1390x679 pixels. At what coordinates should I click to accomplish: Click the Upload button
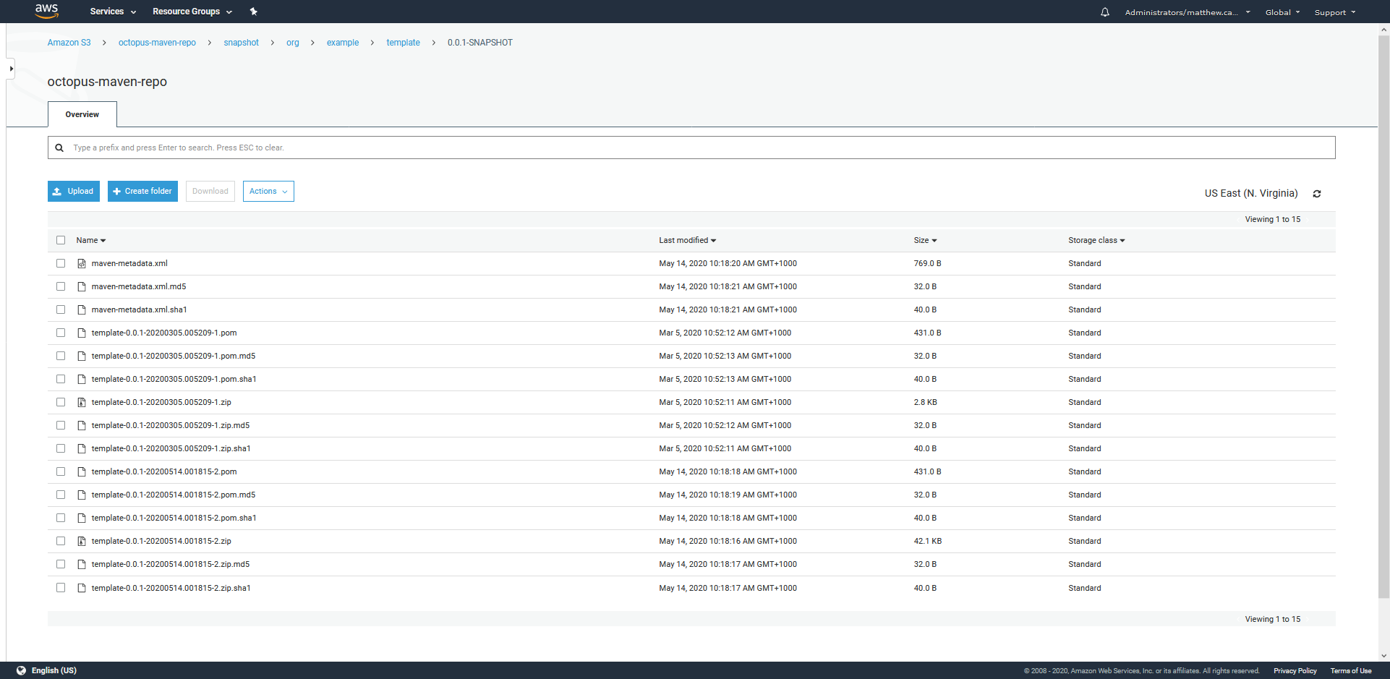73,191
